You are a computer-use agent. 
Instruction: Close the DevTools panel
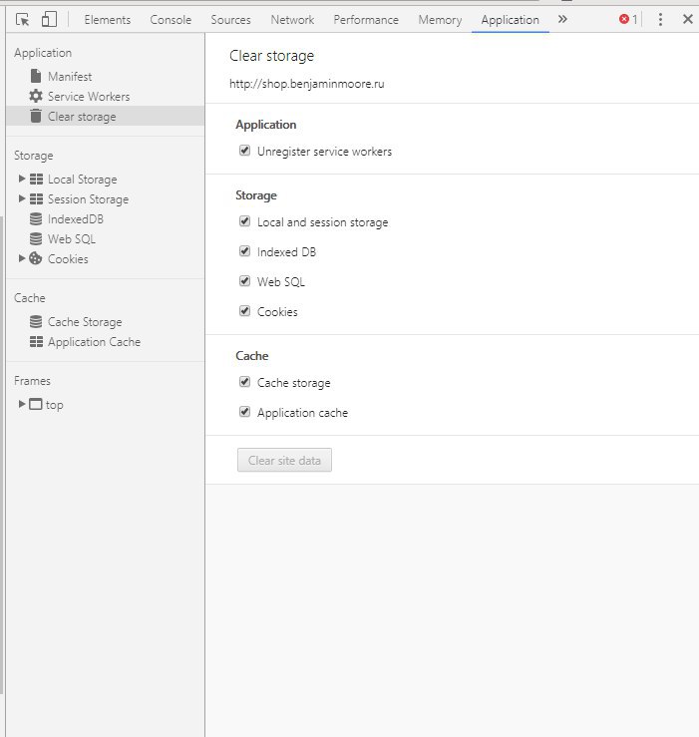[688, 19]
